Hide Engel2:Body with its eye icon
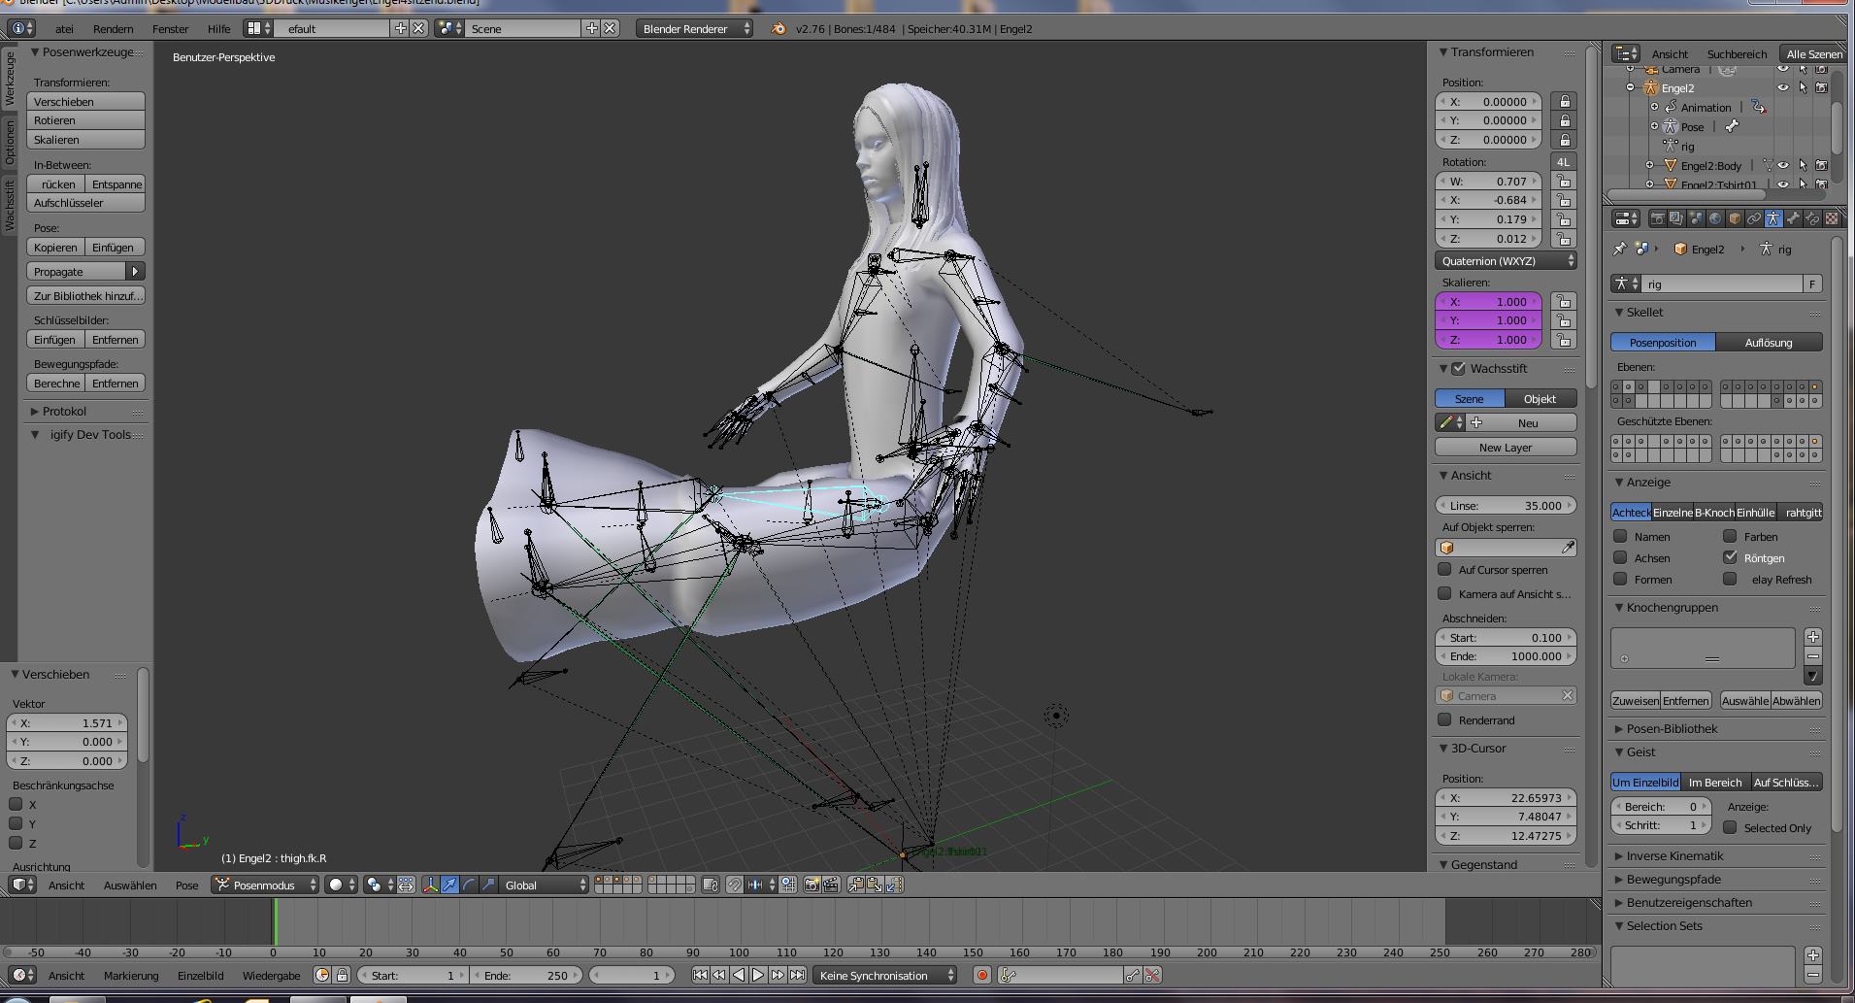 pos(1783,165)
